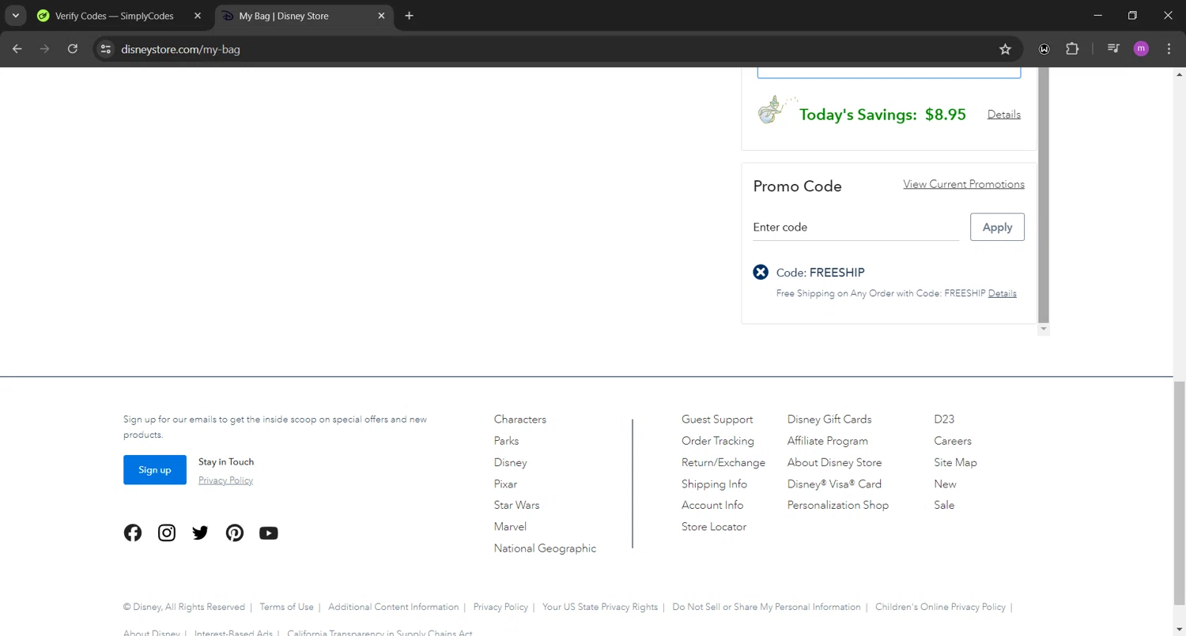View the Site Map link
The width and height of the screenshot is (1186, 636).
pyautogui.click(x=955, y=462)
